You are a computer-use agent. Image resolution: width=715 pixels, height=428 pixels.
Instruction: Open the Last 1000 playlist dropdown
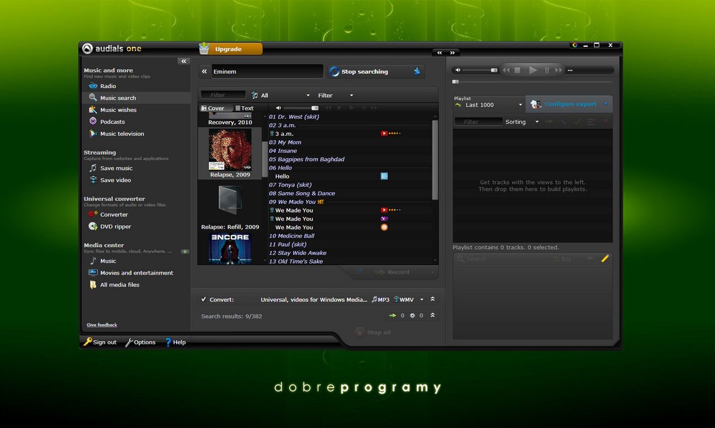489,105
